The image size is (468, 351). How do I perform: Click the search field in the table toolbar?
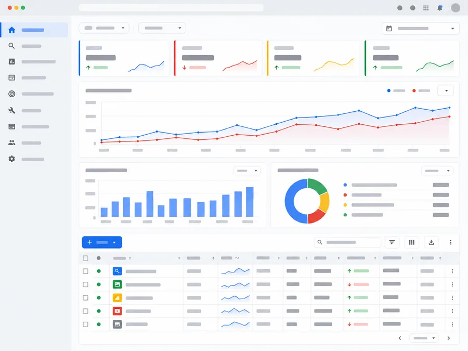point(348,242)
